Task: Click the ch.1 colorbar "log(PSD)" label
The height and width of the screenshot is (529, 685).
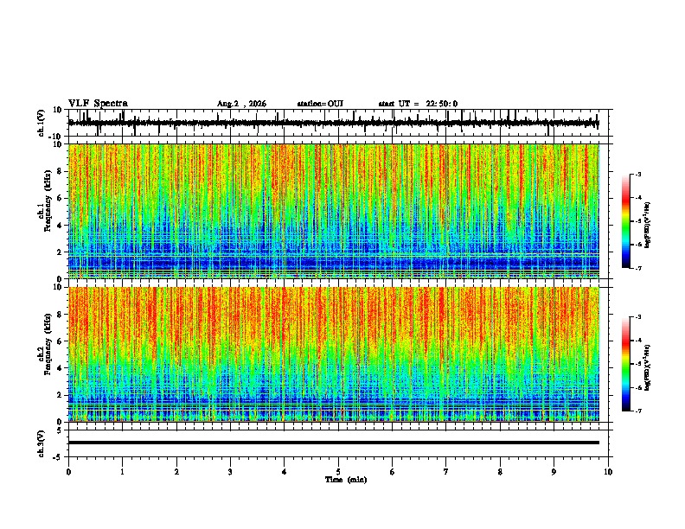Action: click(x=647, y=226)
